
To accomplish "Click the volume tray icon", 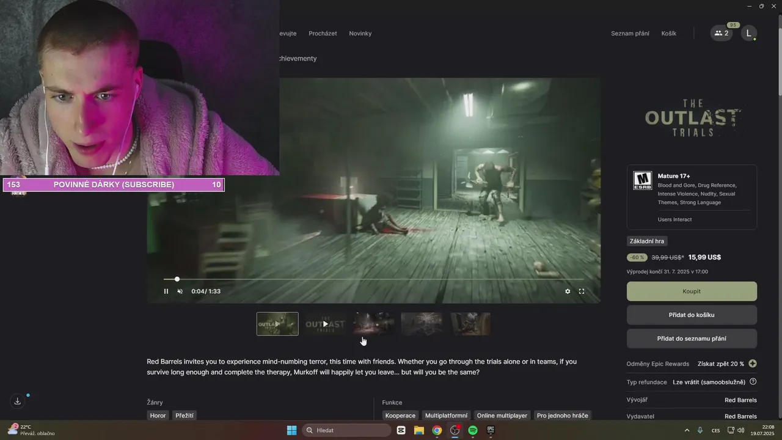I will tap(741, 430).
